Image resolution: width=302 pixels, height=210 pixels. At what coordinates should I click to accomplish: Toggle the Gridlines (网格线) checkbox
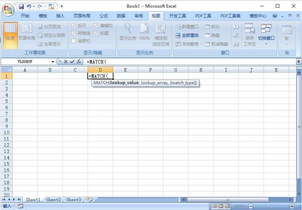[x=73, y=33]
